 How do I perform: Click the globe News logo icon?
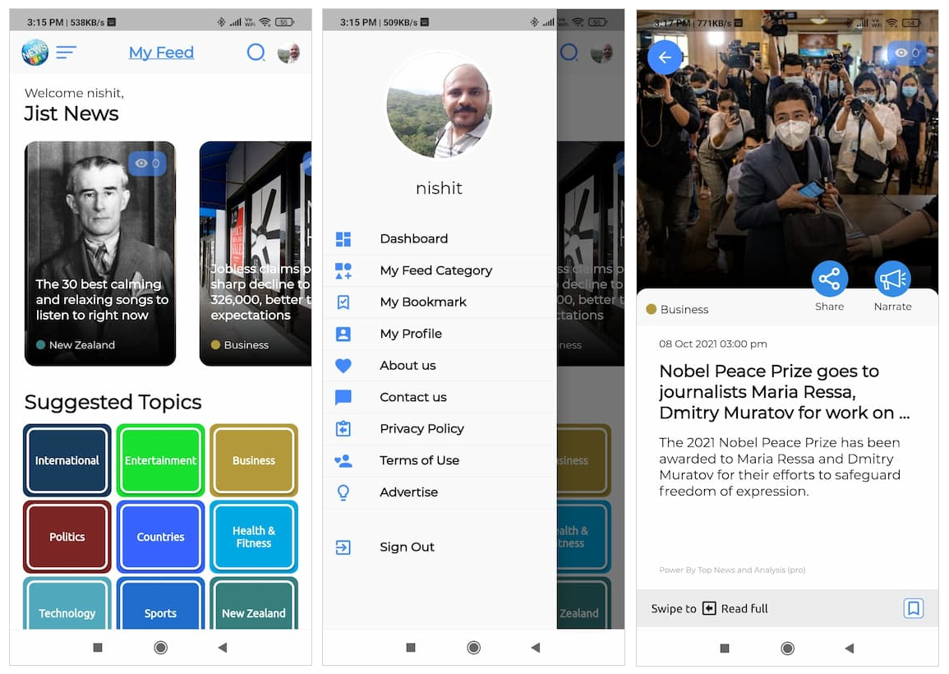(35, 53)
